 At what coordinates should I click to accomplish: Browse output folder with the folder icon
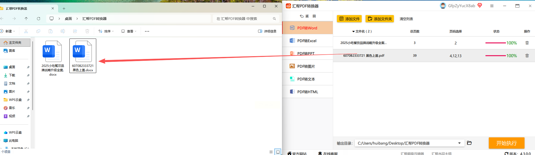tap(469, 143)
